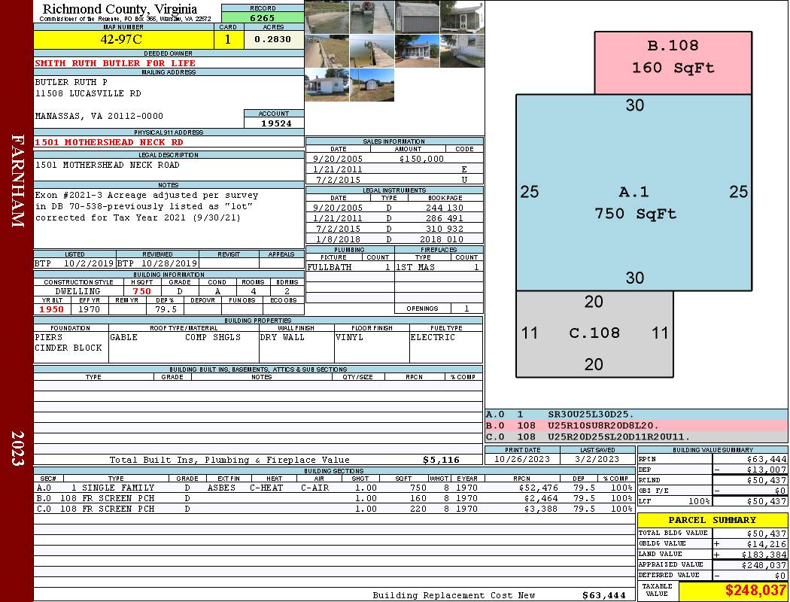Click the listed date 10/2/2019
The image size is (790, 602).
[89, 263]
